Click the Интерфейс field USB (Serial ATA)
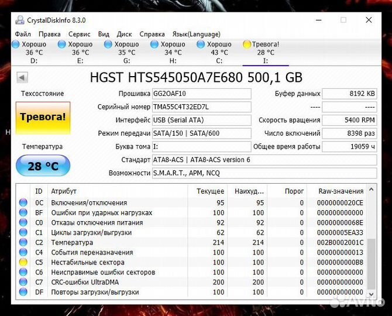 coord(202,120)
